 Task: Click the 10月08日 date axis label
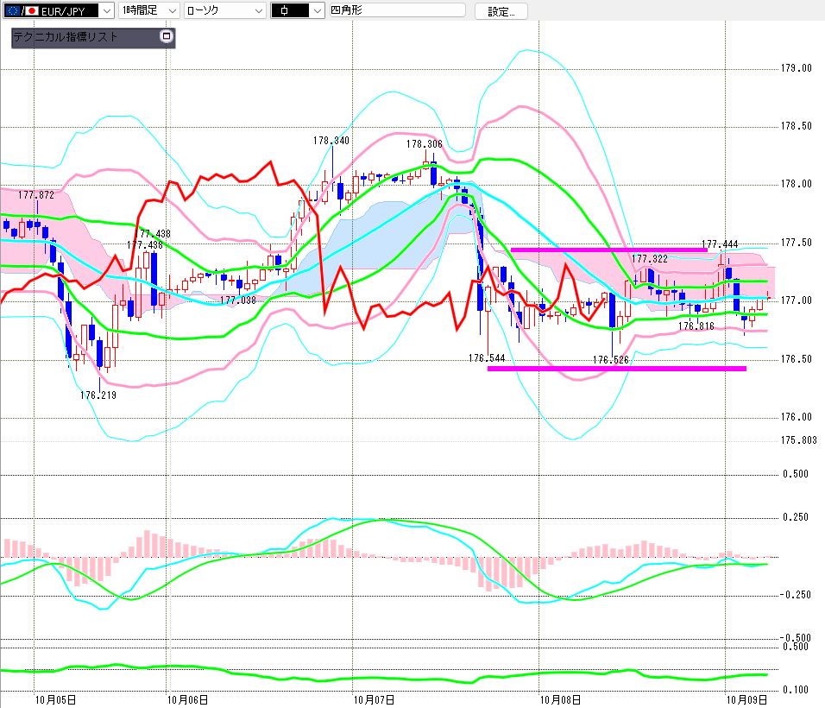click(x=560, y=699)
